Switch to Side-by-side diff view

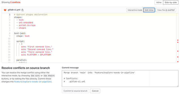pos(171,2)
